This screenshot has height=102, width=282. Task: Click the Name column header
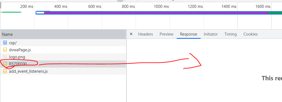click(x=63, y=34)
